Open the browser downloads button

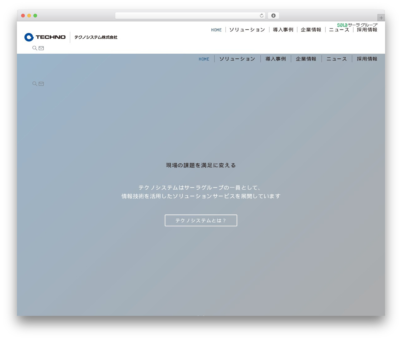pos(273,16)
